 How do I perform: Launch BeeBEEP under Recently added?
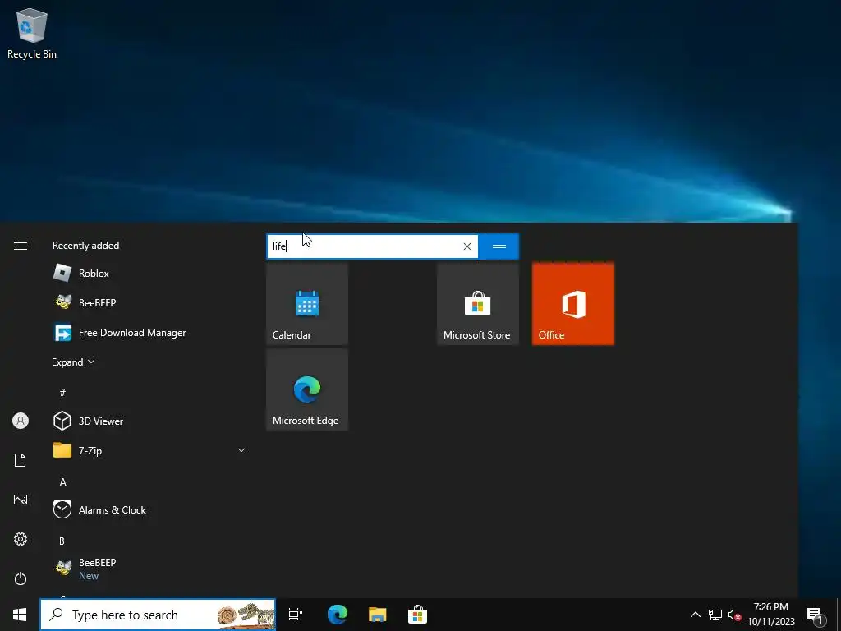pos(149,302)
